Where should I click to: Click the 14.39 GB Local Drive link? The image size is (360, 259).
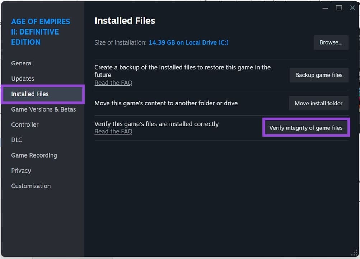[188, 42]
